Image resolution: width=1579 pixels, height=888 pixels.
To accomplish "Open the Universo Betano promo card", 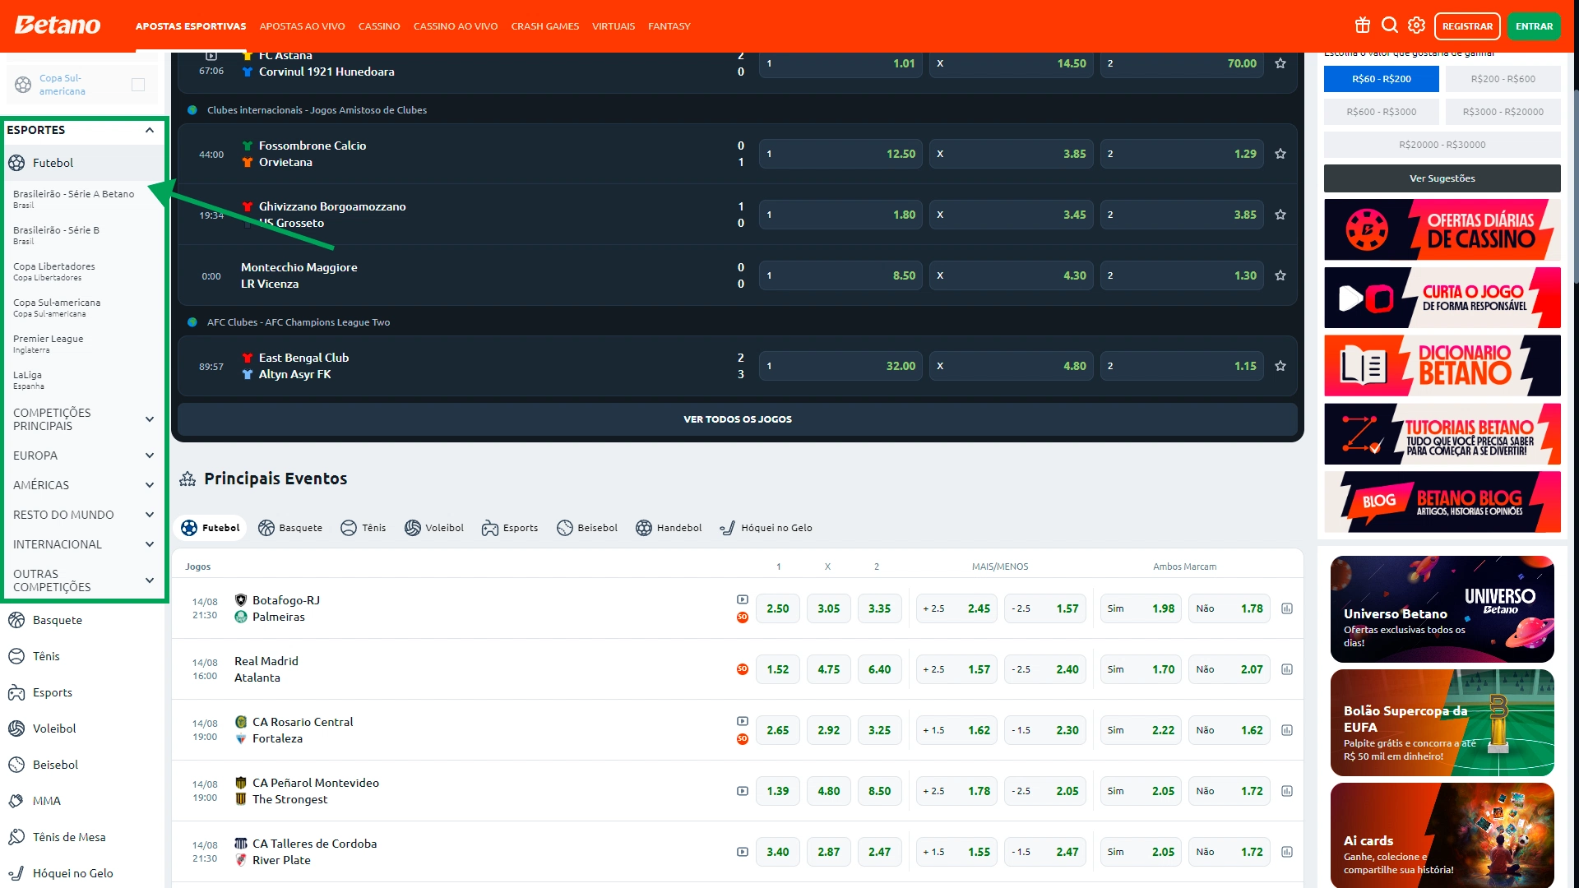I will tap(1442, 609).
